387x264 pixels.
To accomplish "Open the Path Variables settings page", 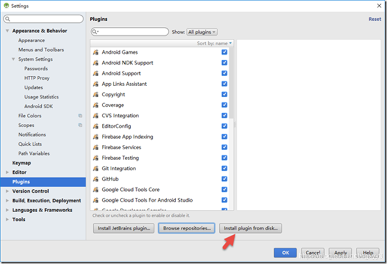I will pos(34,153).
